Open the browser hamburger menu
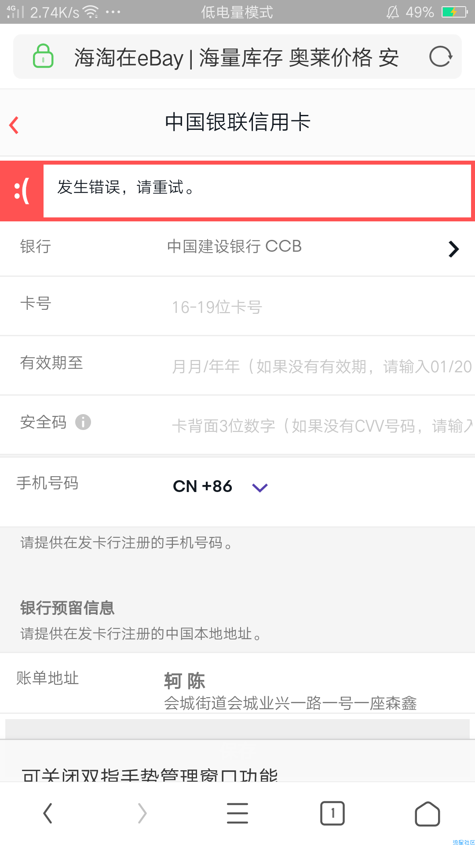 (x=237, y=813)
